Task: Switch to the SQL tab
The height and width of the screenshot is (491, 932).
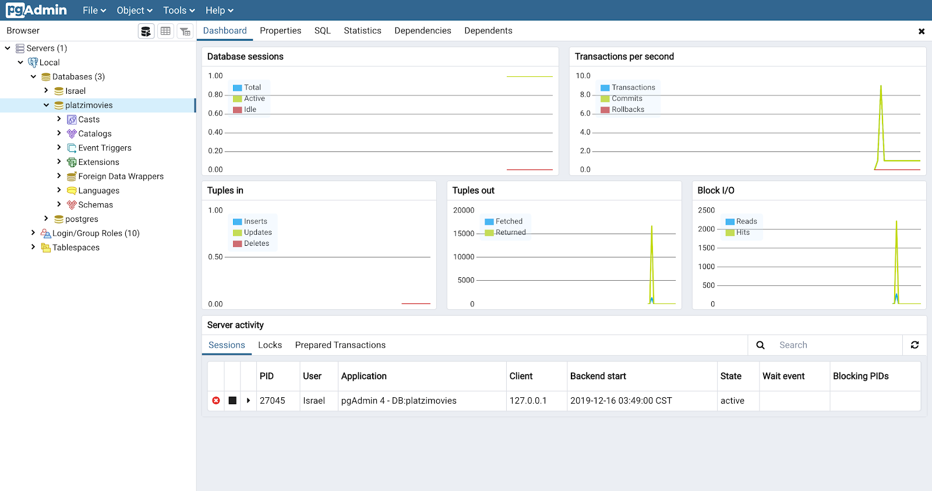Action: (323, 31)
